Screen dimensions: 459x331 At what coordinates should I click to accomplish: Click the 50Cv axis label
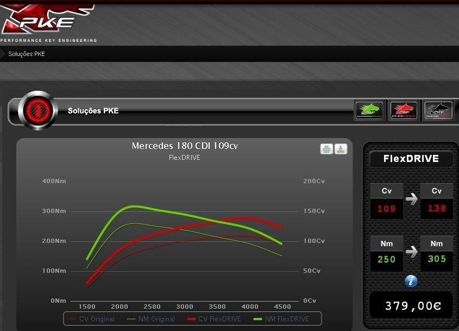pyautogui.click(x=312, y=271)
